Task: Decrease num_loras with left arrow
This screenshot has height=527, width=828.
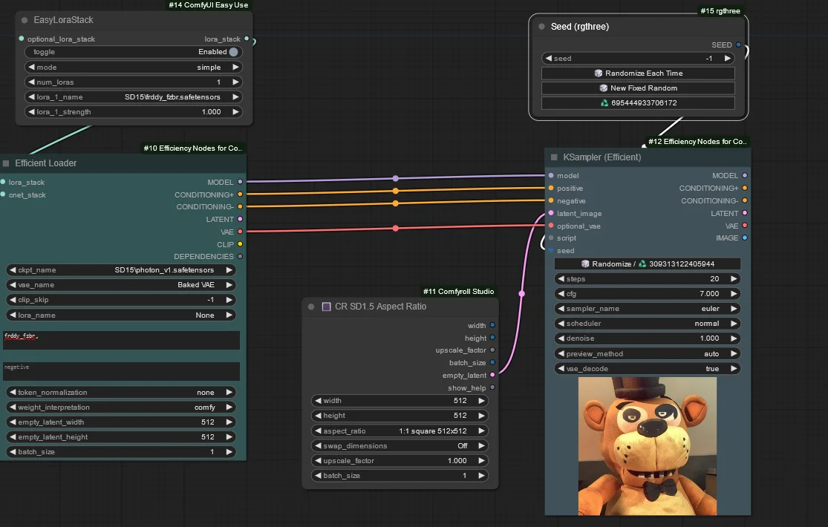Action: click(x=31, y=82)
